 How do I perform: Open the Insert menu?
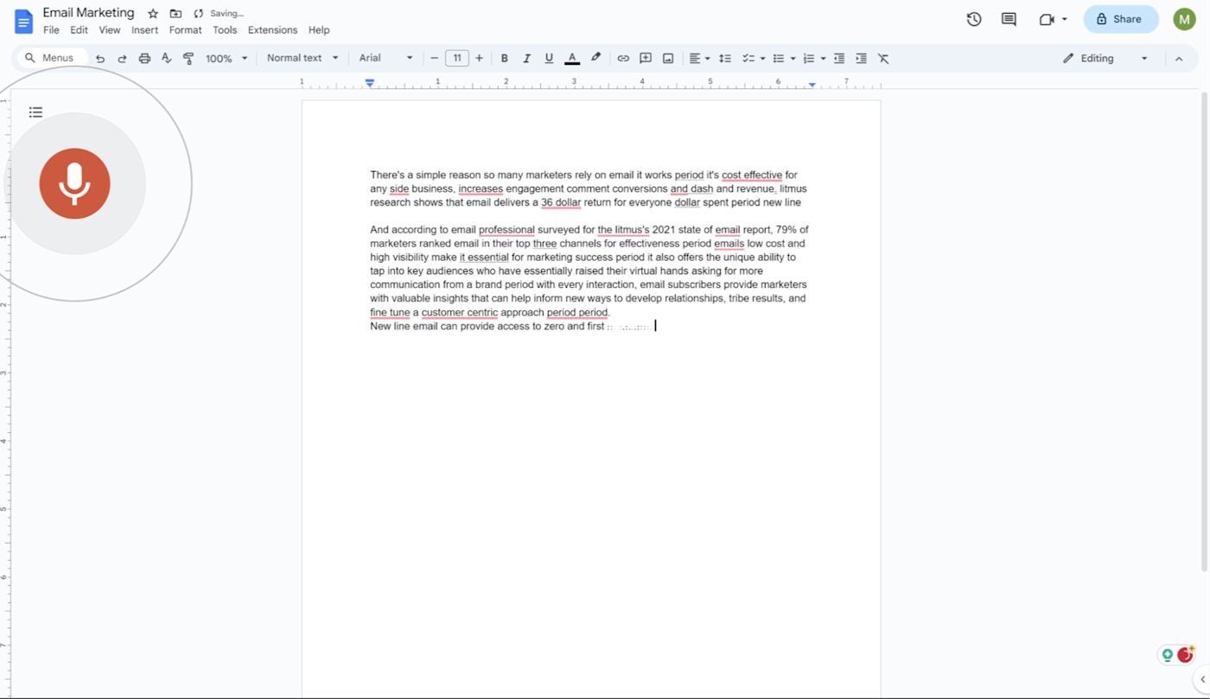tap(145, 30)
